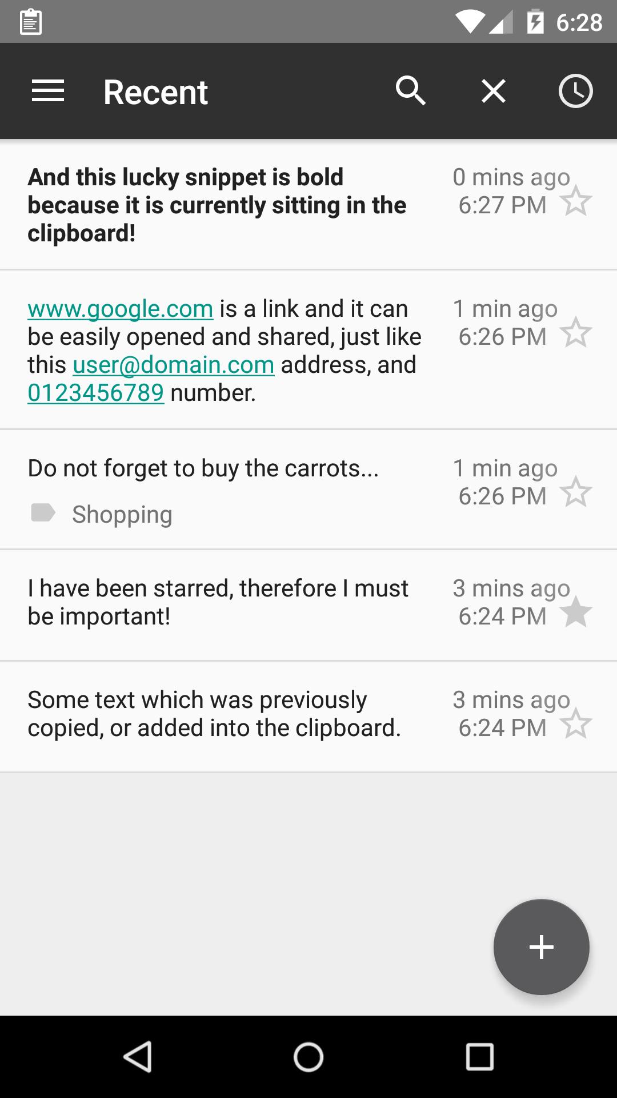
Task: Star the 'Some text which was previously' snippet
Action: click(x=575, y=723)
